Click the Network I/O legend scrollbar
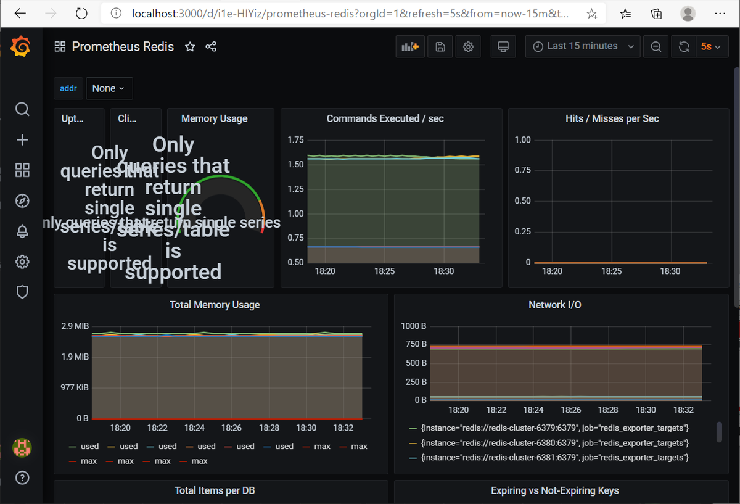The image size is (740, 504). click(719, 432)
